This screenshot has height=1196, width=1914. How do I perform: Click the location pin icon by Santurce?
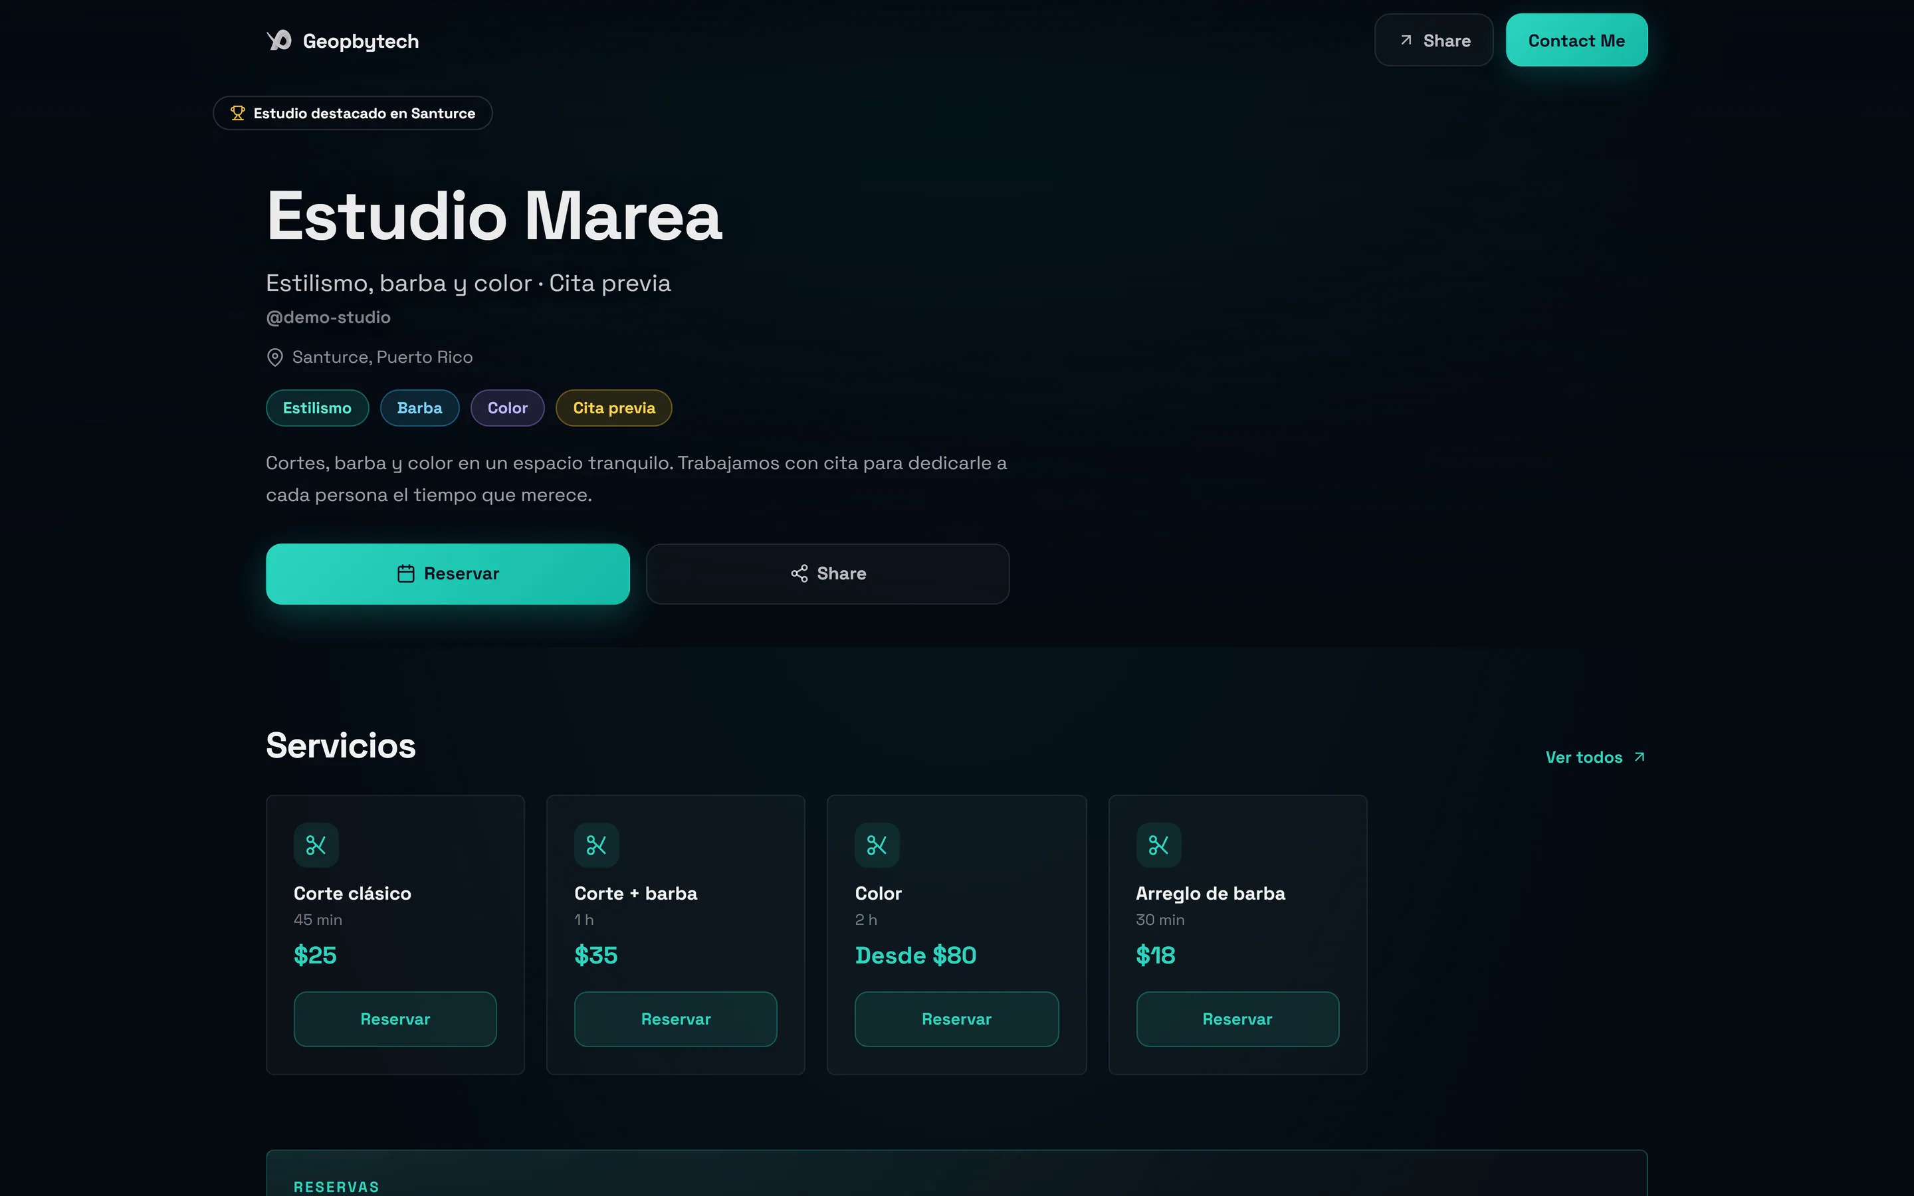point(274,357)
